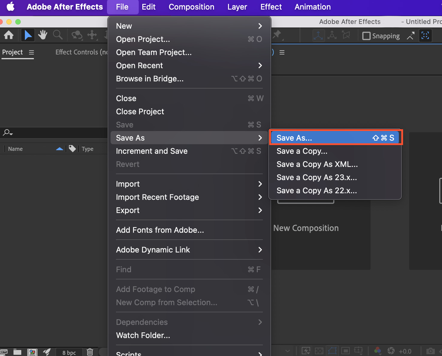Expand the Open Recent submenu
The image size is (442, 356).
point(189,66)
